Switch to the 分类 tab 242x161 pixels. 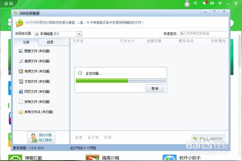click(26, 42)
